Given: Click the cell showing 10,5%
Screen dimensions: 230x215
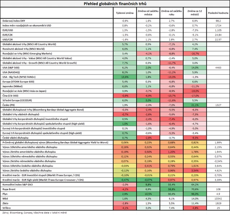Looking at the screenshot, I should 148,194.
